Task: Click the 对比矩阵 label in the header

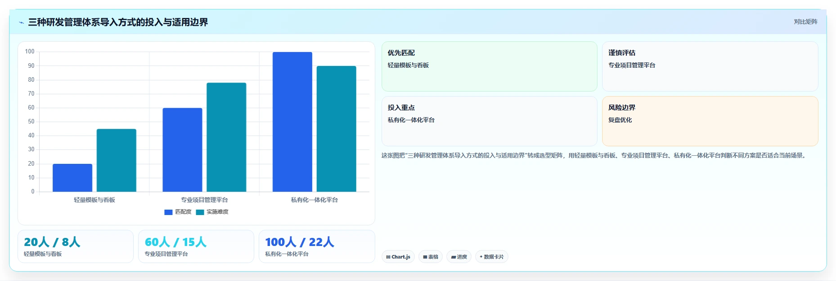Action: pyautogui.click(x=805, y=22)
